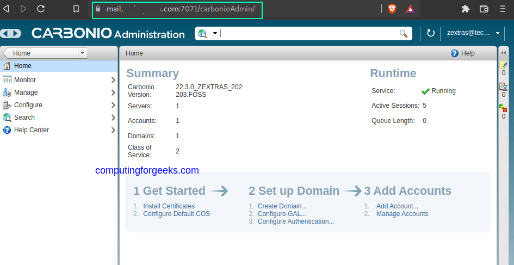Screen dimensions: 514x265
Task: Click the browser back arrow
Action: (6, 9)
